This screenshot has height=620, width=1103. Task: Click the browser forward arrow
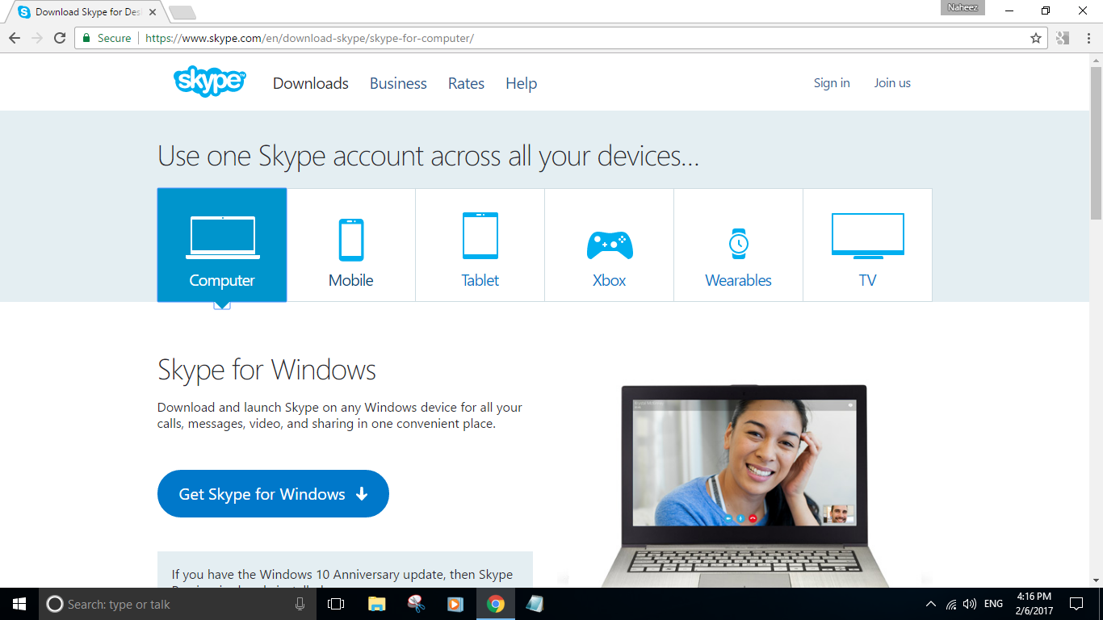point(37,38)
